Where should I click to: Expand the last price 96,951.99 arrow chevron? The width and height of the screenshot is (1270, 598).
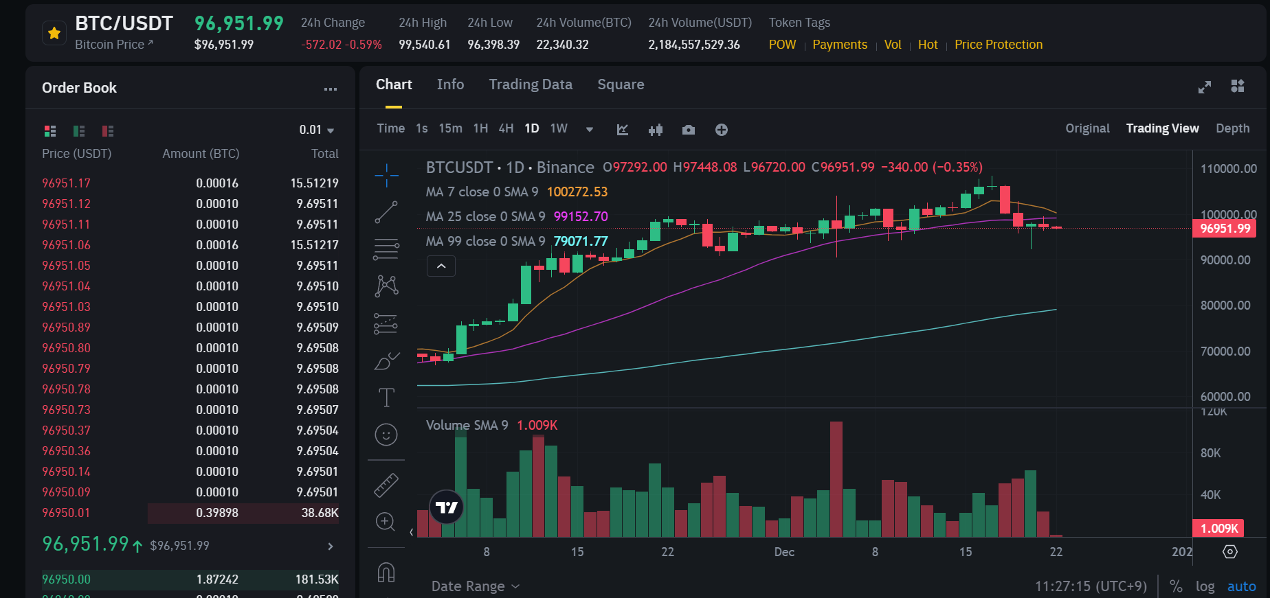(331, 547)
